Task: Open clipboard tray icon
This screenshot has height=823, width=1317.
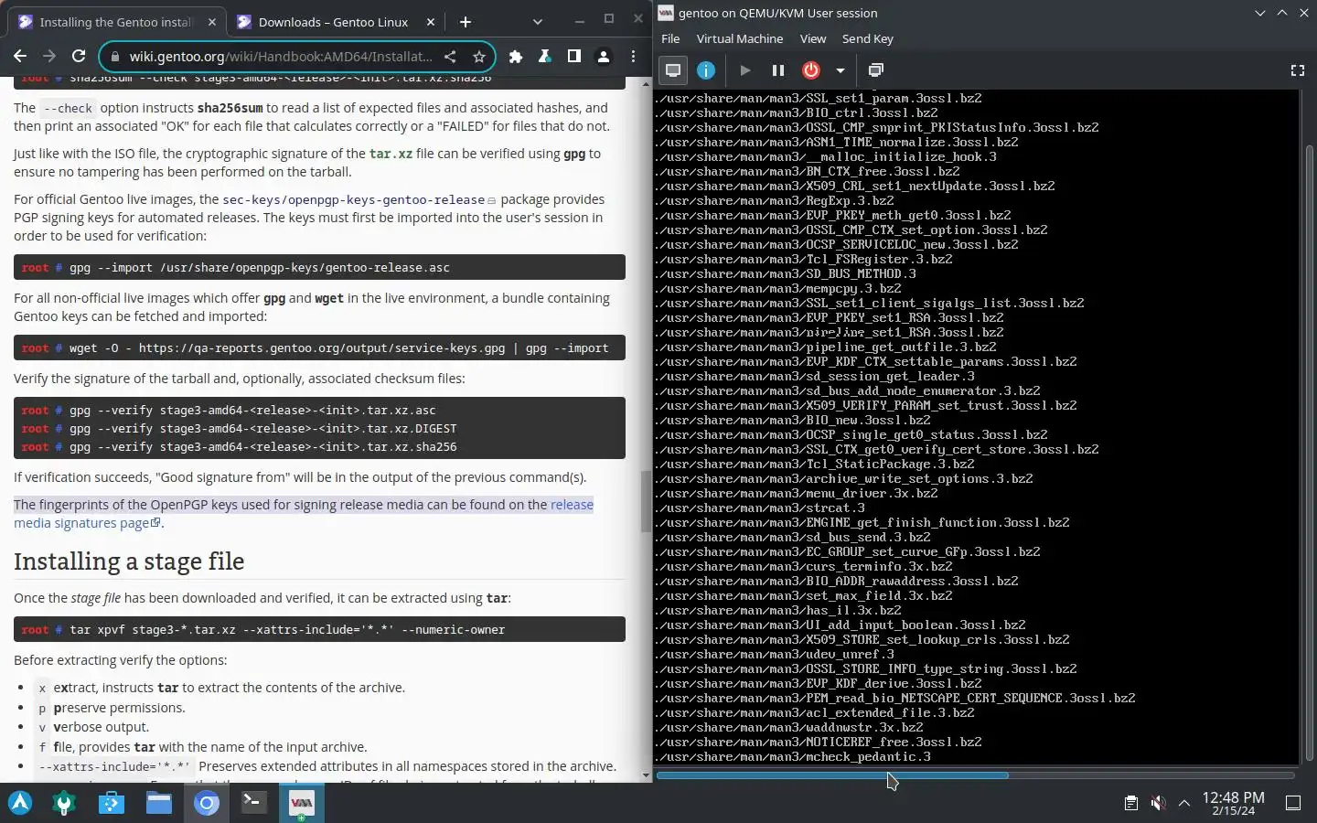Action: [1131, 803]
